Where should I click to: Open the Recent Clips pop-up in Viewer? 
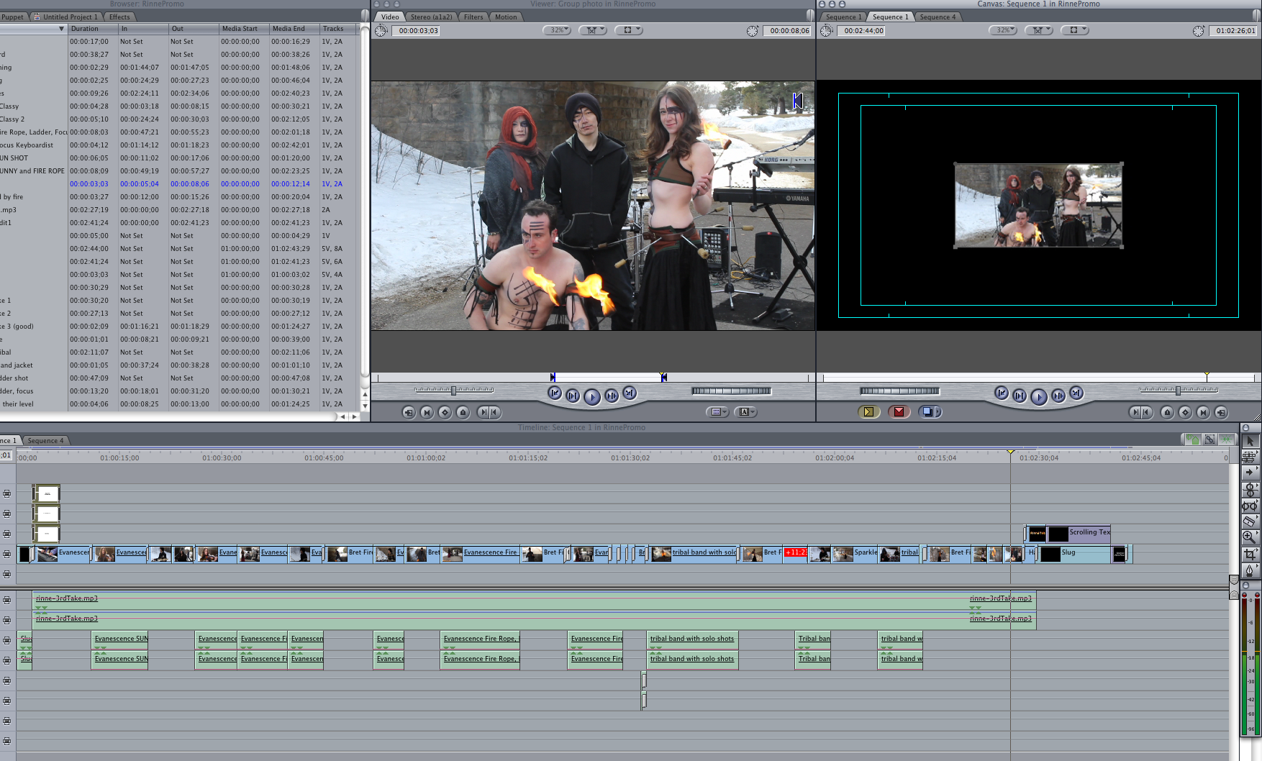(x=717, y=412)
